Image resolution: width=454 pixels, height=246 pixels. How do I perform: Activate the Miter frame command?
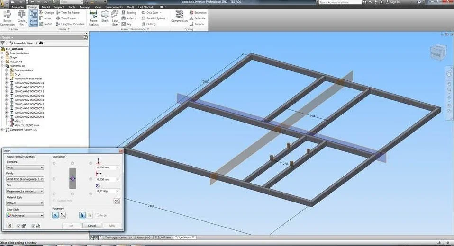[x=45, y=18]
